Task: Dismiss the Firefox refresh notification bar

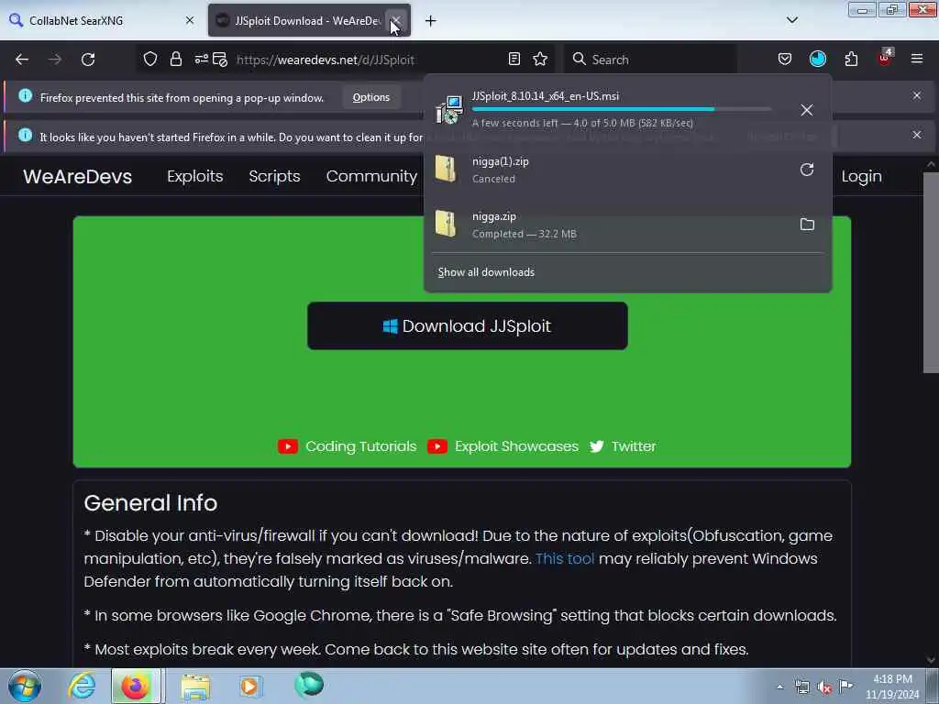Action: [x=916, y=135]
